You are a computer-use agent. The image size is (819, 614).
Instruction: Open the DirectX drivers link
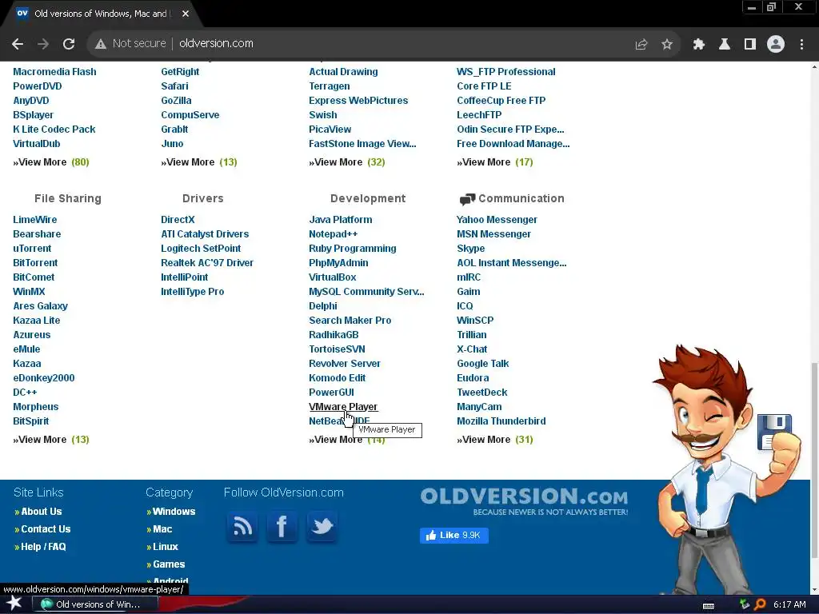pyautogui.click(x=178, y=220)
